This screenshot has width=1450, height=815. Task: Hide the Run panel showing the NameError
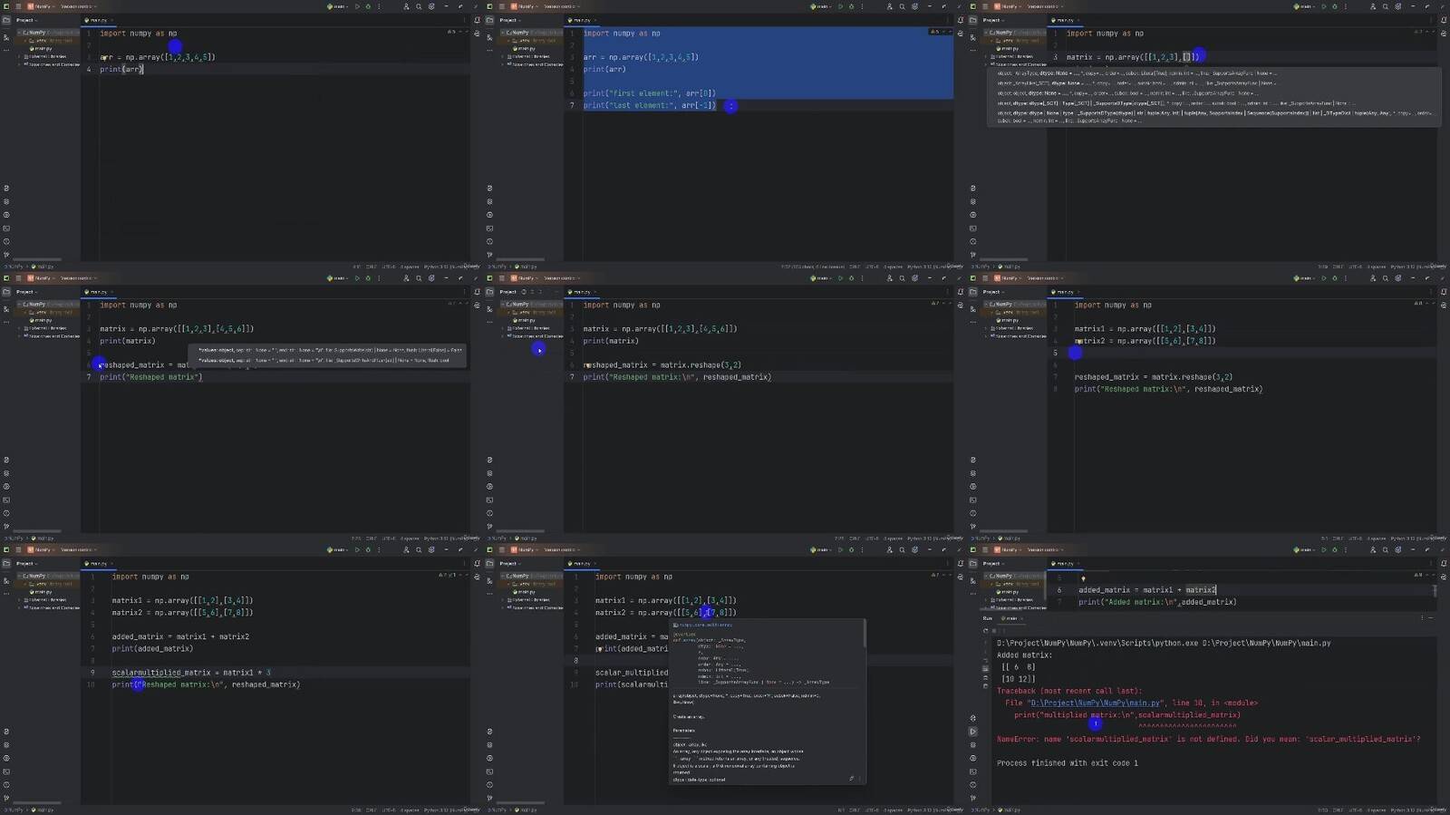pos(1431,618)
